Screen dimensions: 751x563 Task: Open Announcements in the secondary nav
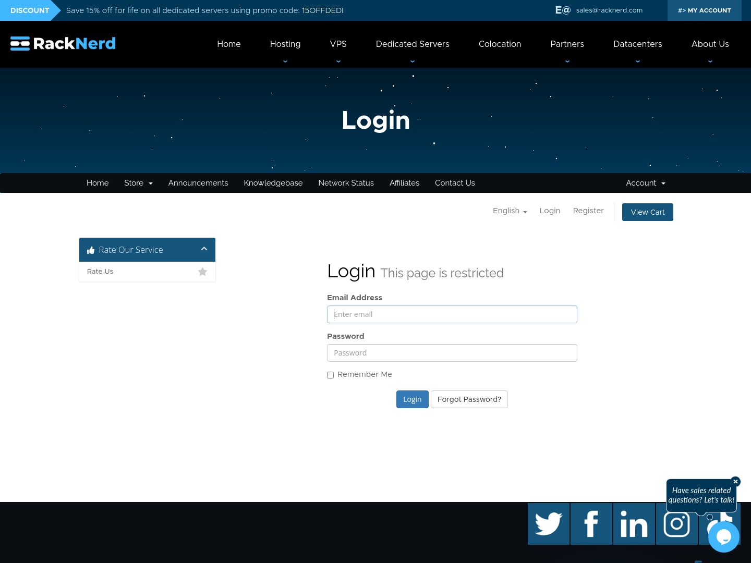pos(198,183)
